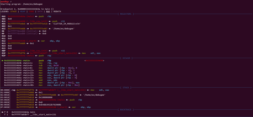Click the 'RAX' register label
This screenshot has width=253, height=117.
tap(4, 16)
